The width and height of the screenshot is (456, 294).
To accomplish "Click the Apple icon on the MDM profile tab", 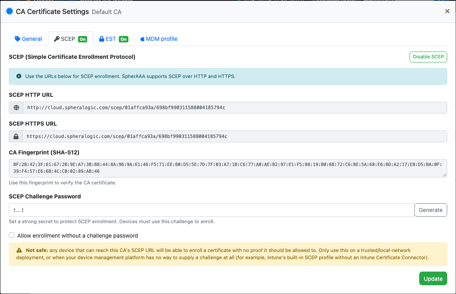I will click(x=142, y=39).
